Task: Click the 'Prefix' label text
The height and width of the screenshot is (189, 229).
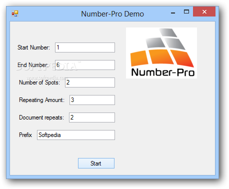Action: point(25,135)
